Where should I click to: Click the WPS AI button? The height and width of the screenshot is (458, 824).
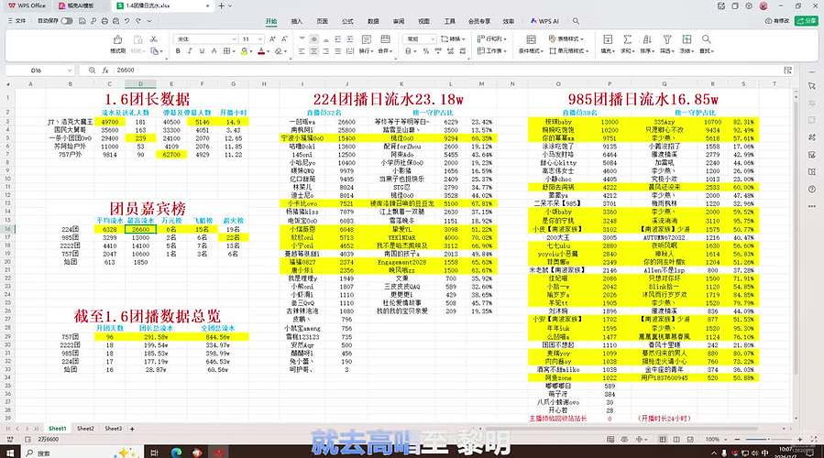(544, 21)
